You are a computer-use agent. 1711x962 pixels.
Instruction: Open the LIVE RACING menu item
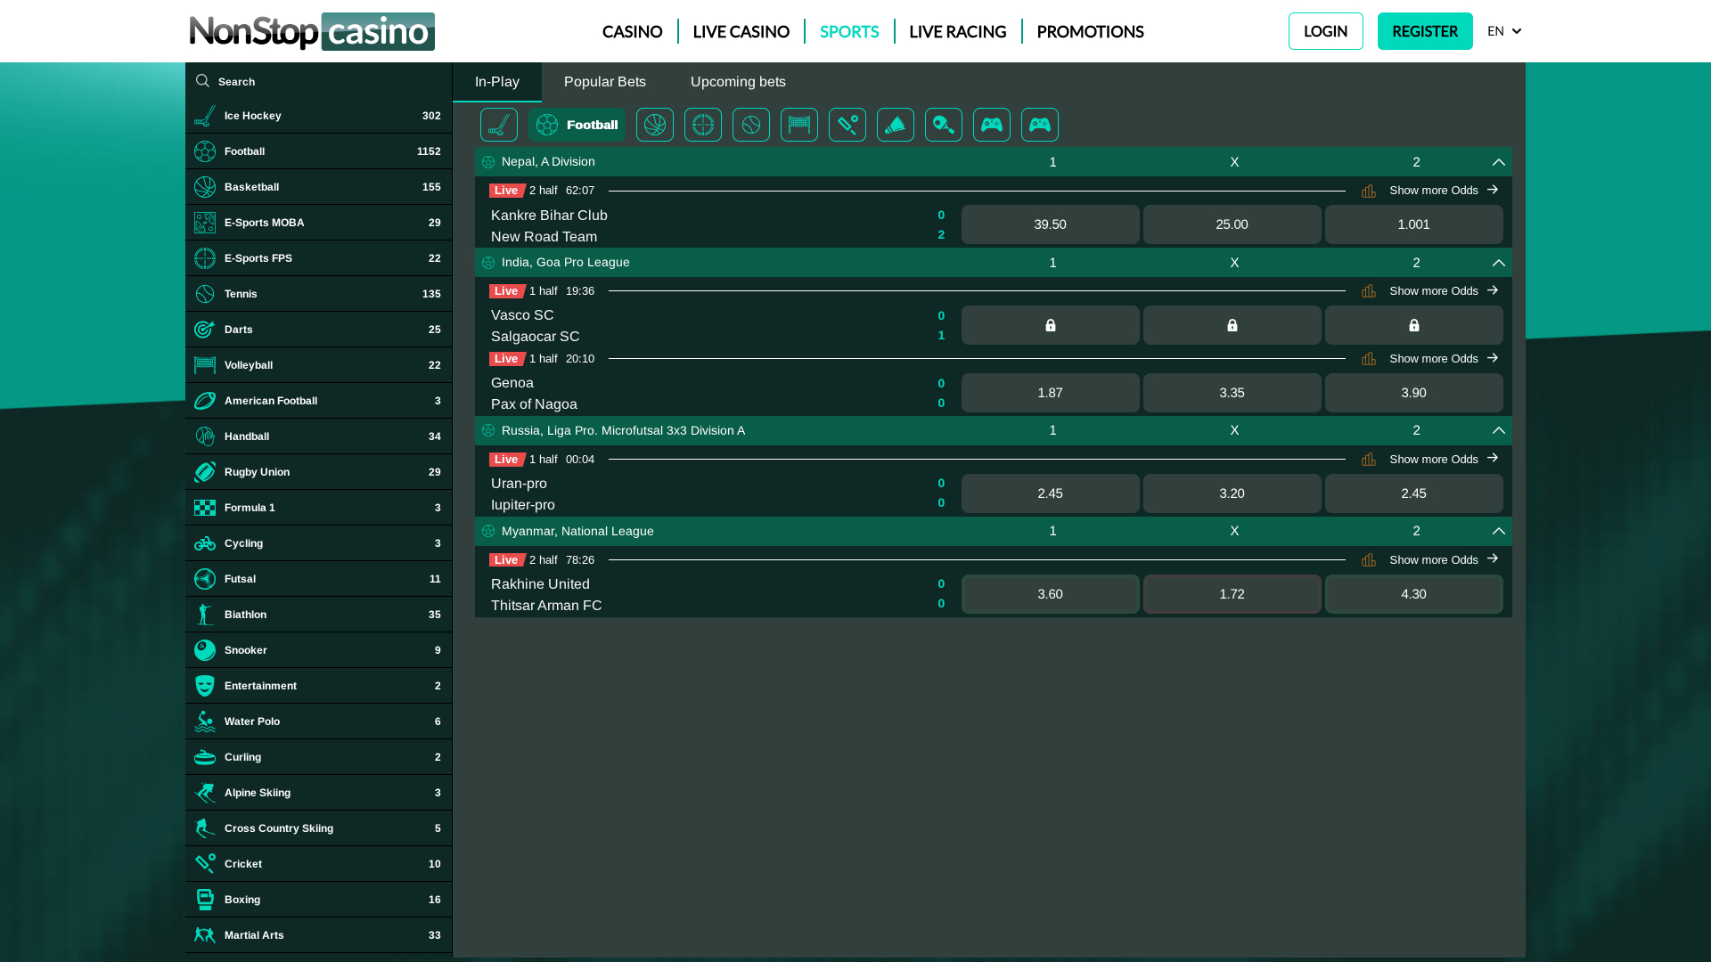tap(957, 31)
